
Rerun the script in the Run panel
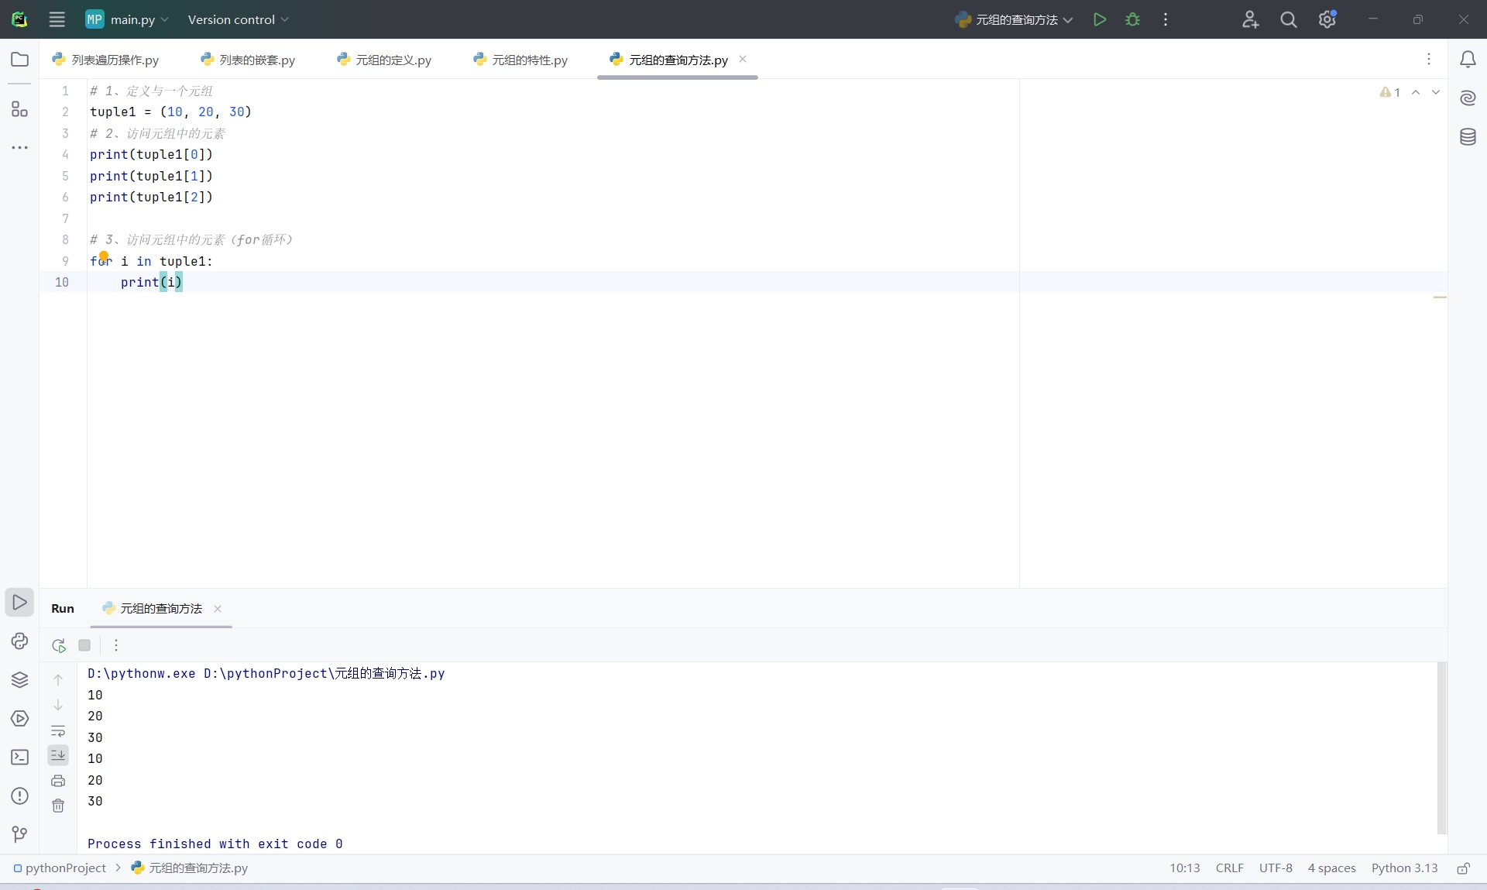point(59,645)
